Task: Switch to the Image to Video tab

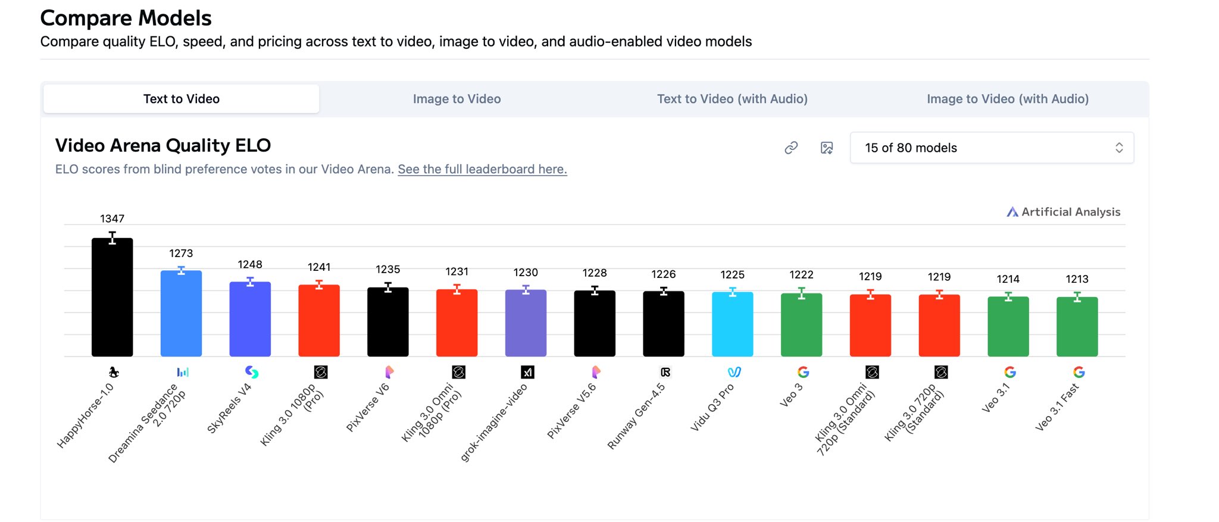Action: click(457, 99)
